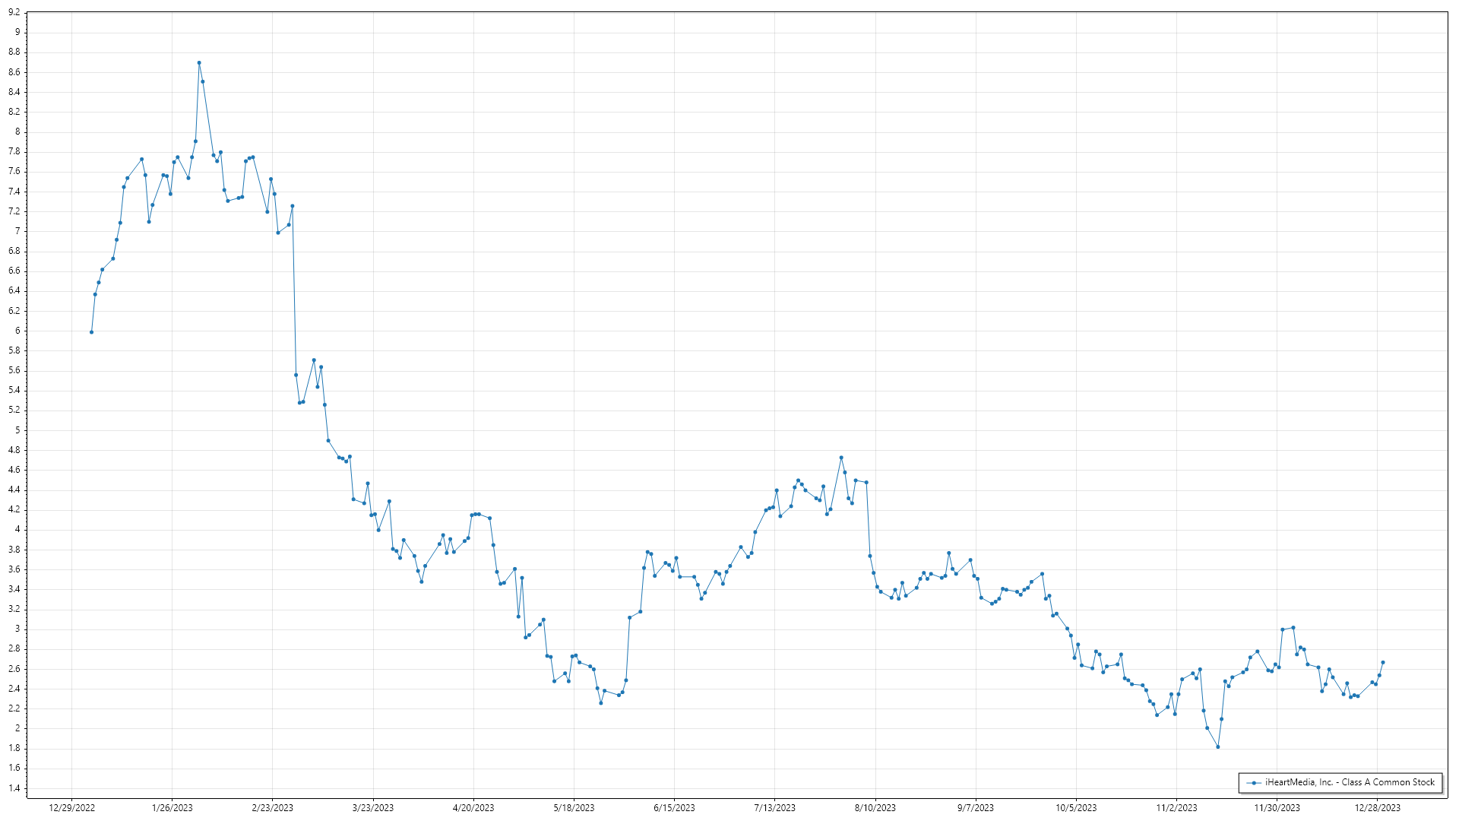Click the blue marker icon in the legend

(x=1254, y=782)
